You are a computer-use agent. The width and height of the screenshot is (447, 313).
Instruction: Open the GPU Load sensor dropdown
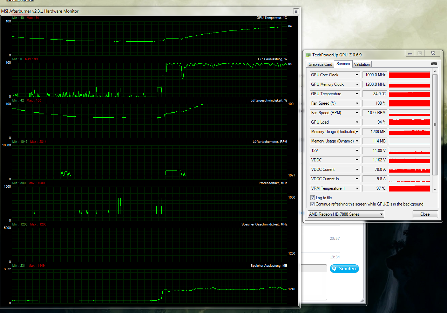point(357,122)
